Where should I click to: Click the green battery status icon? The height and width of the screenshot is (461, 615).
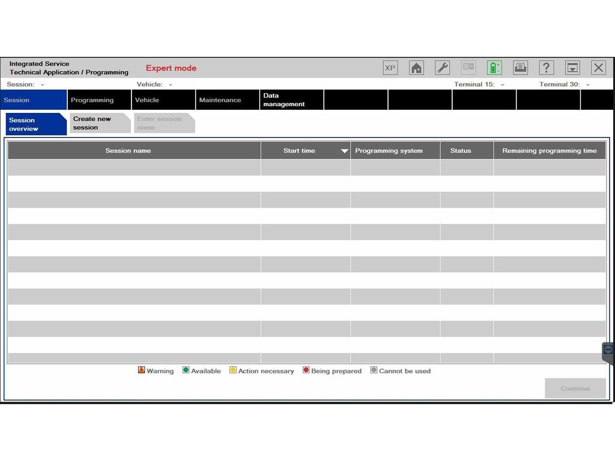click(494, 68)
